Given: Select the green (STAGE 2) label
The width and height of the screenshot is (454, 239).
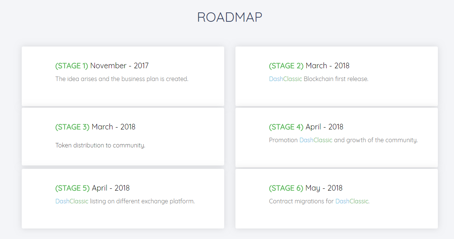Looking at the screenshot, I should [x=286, y=66].
